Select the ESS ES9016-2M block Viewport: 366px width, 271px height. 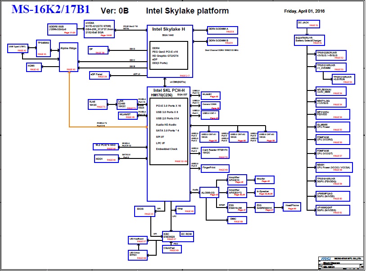pyautogui.click(x=237, y=207)
